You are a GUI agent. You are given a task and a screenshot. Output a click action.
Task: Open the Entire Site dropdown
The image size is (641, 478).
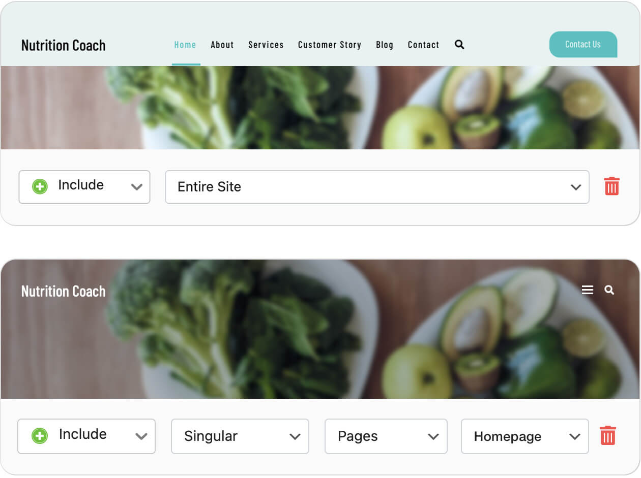click(x=377, y=187)
